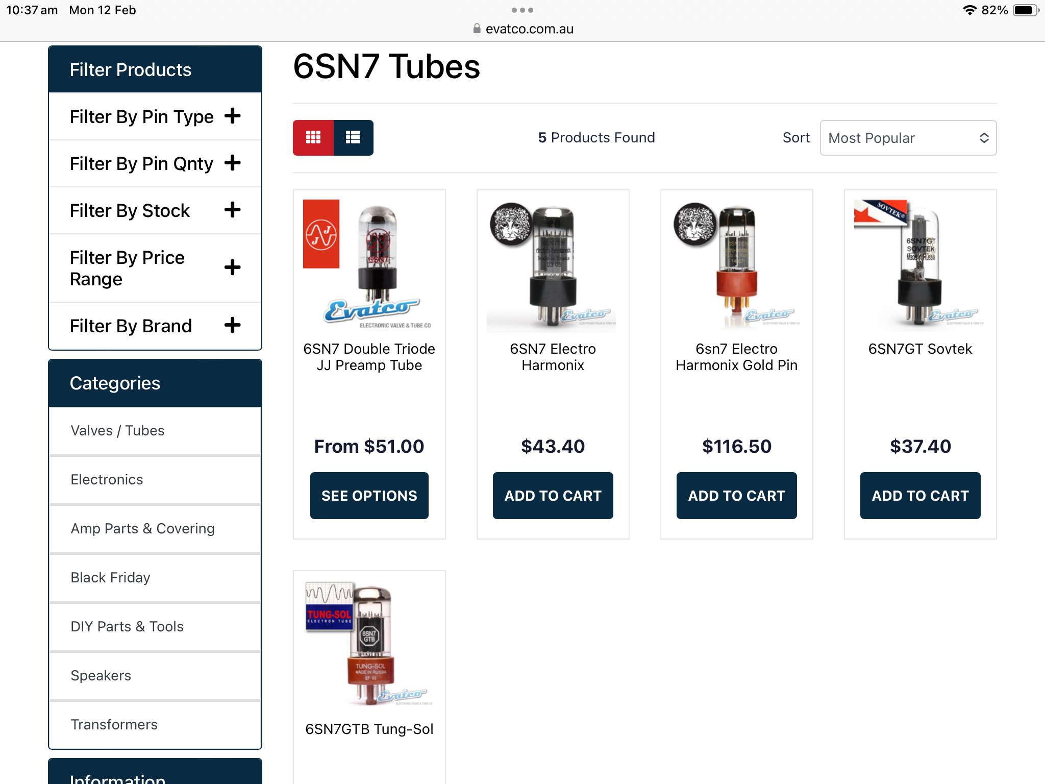1045x784 pixels.
Task: Open the Sort Most Popular dropdown
Action: [908, 138]
